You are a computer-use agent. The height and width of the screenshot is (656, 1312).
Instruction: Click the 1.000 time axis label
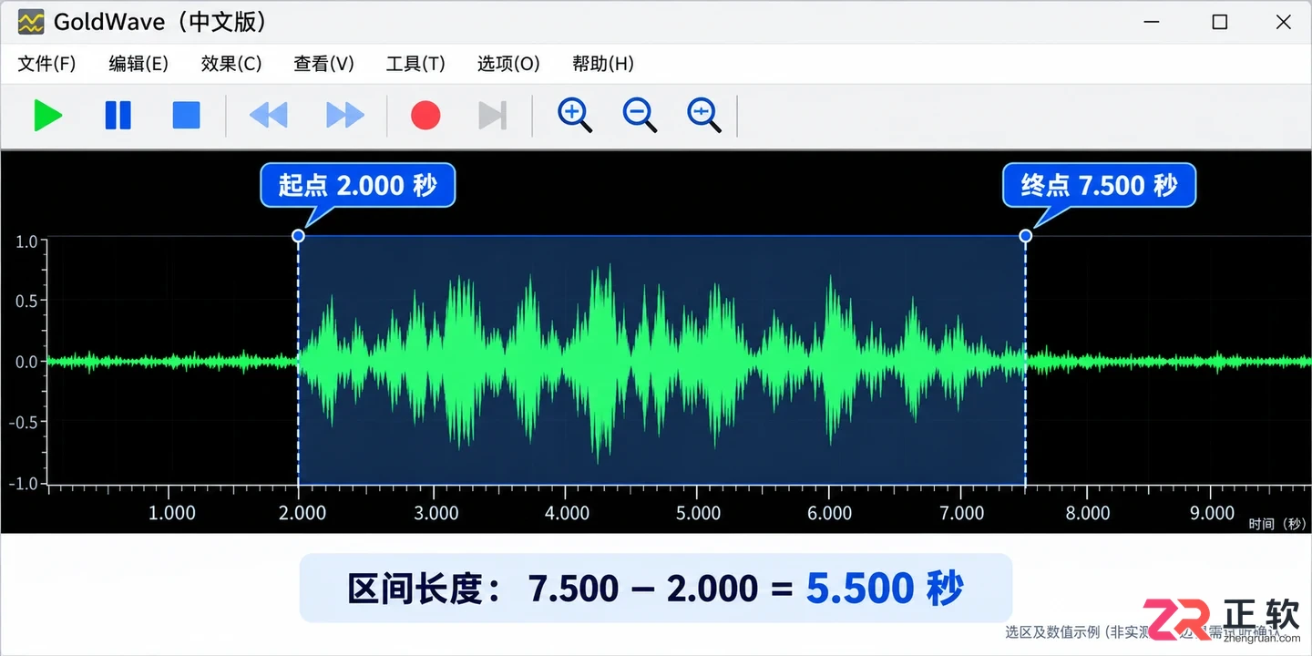[172, 513]
